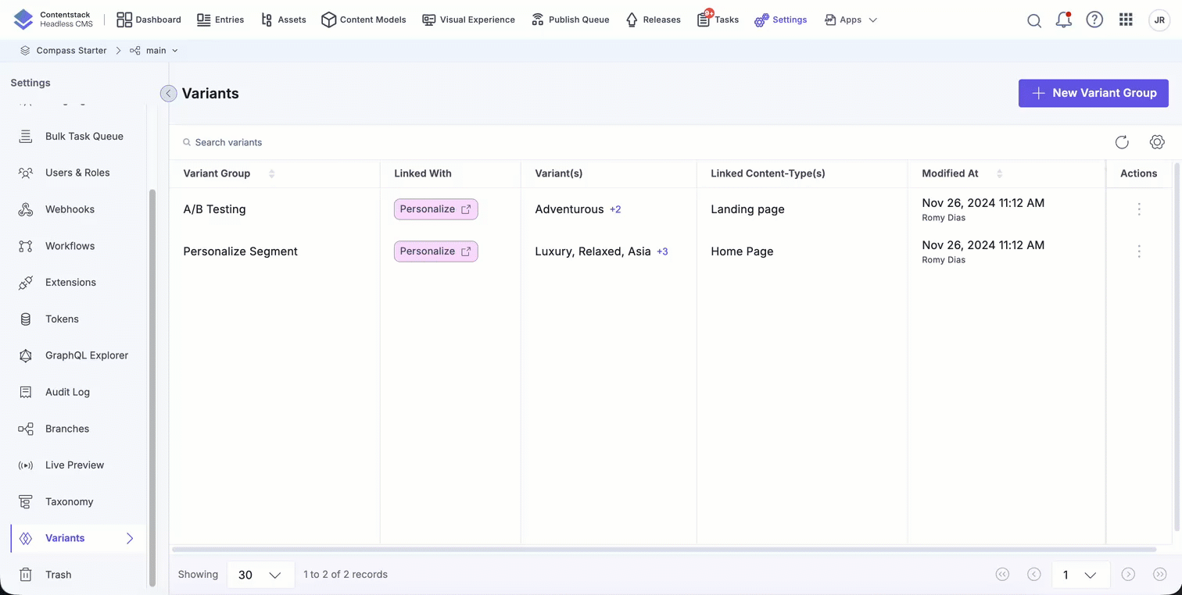Viewport: 1182px width, 595px height.
Task: Refresh the variants list
Action: tap(1122, 142)
